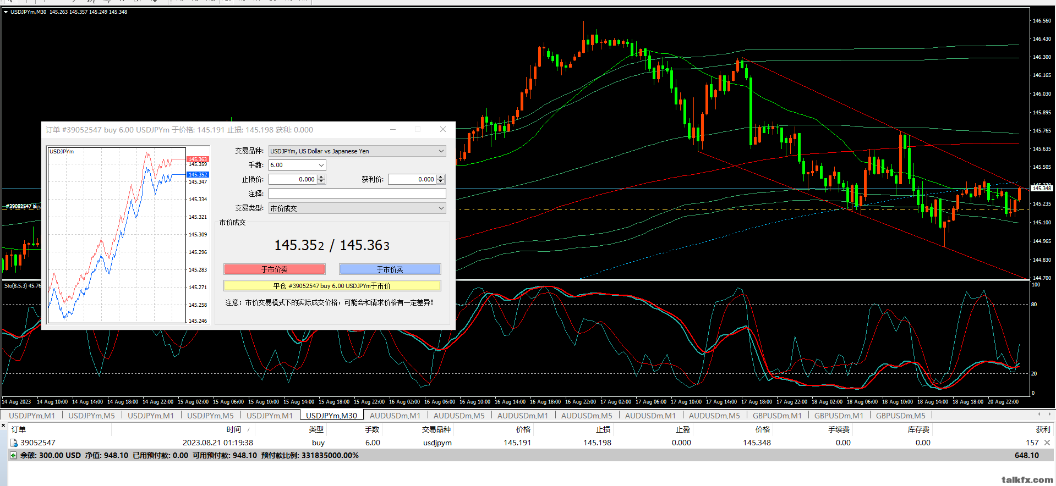Sort by the 手续费 column header
Screen dimensions: 1056x486
[839, 429]
